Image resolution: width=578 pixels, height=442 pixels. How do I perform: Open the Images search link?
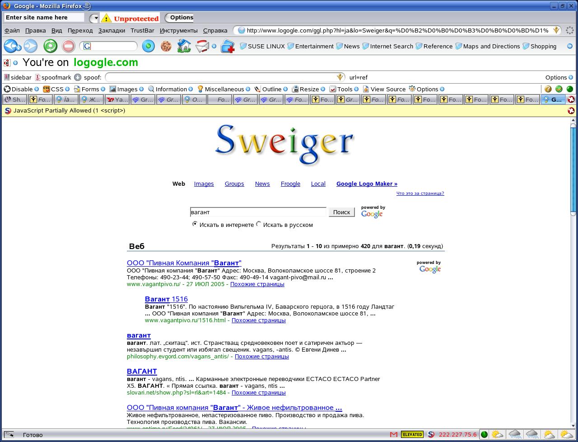point(204,184)
